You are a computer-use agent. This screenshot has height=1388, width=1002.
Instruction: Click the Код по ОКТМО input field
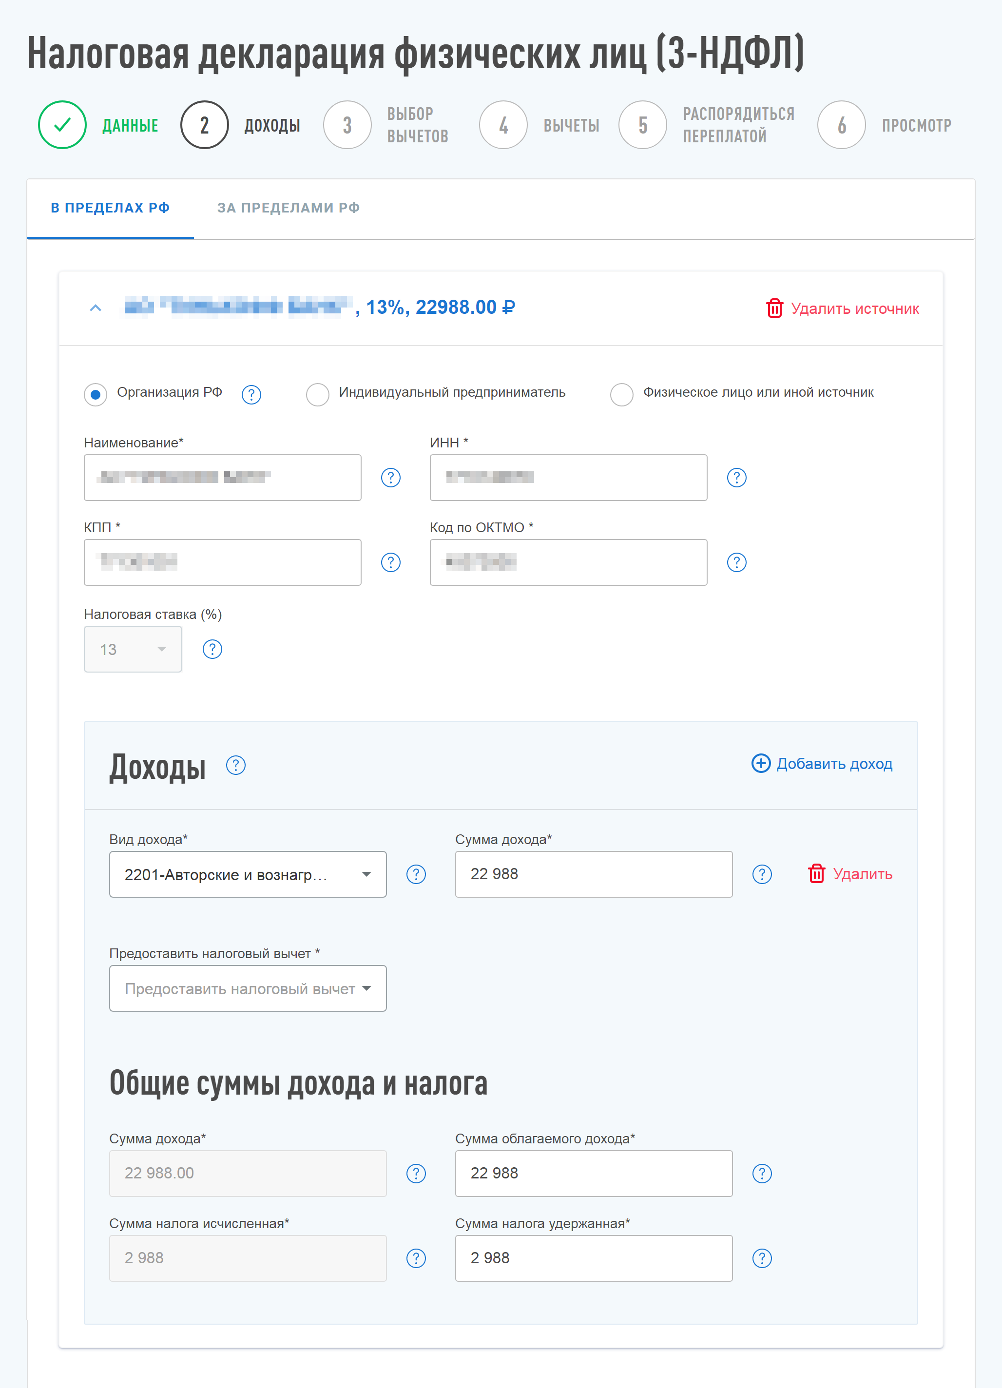point(569,562)
